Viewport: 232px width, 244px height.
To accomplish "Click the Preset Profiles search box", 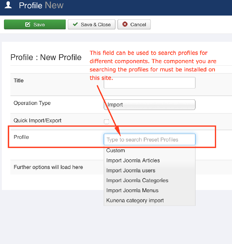I will click(149, 139).
